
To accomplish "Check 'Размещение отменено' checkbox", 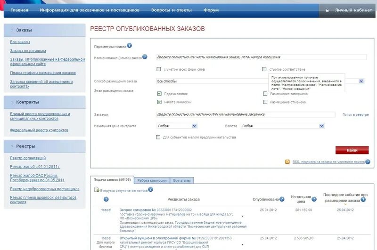I will click(265, 102).
